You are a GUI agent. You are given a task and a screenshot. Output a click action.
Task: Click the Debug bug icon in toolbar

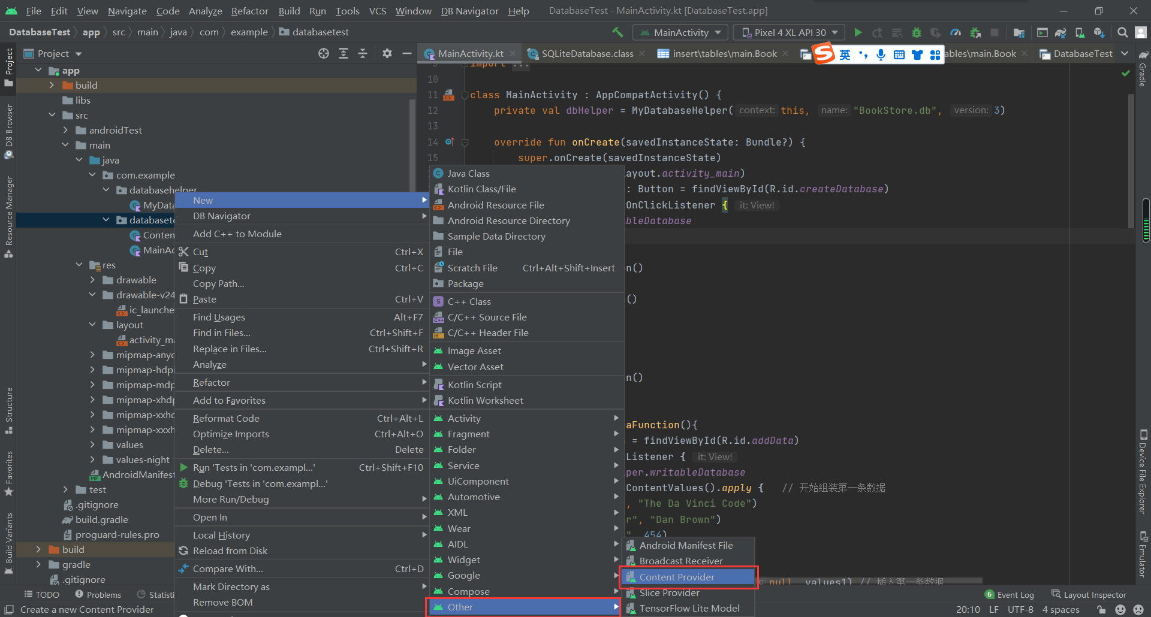[x=916, y=32]
